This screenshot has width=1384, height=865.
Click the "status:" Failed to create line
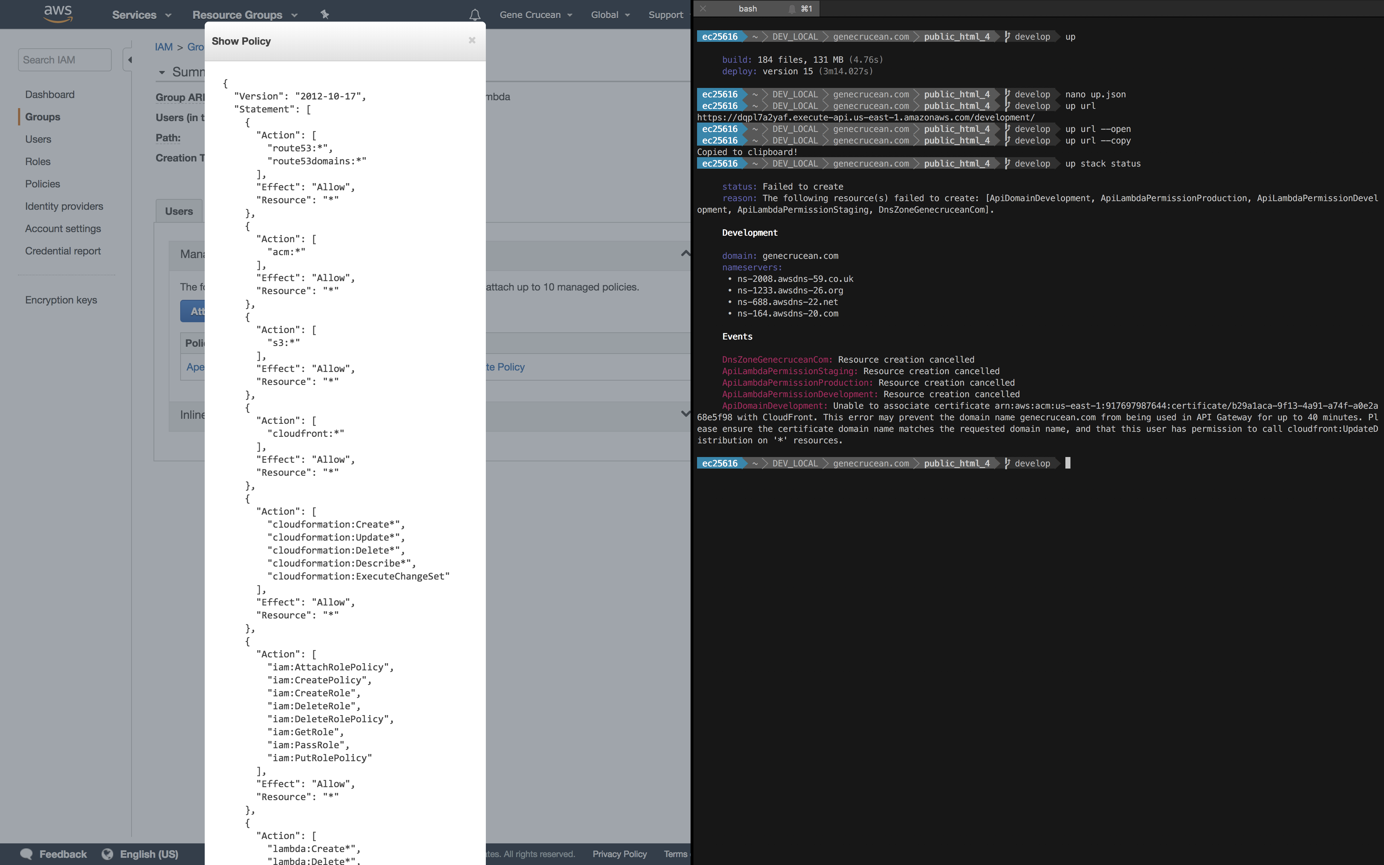(783, 186)
